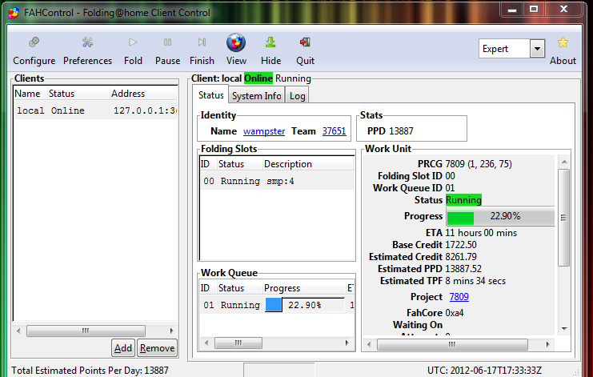
Task: Click the FAHControl title bar app icon
Action: (x=14, y=13)
